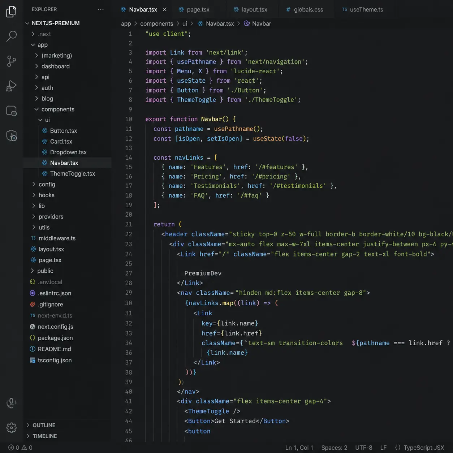This screenshot has width=453, height=453.
Task: Click the LF end-of-line indicator
Action: 383,448
